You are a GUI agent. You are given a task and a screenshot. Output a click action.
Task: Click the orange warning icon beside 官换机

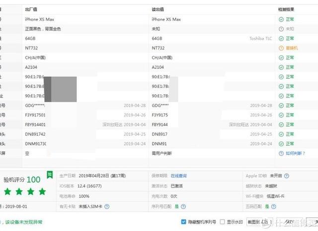click(x=281, y=48)
